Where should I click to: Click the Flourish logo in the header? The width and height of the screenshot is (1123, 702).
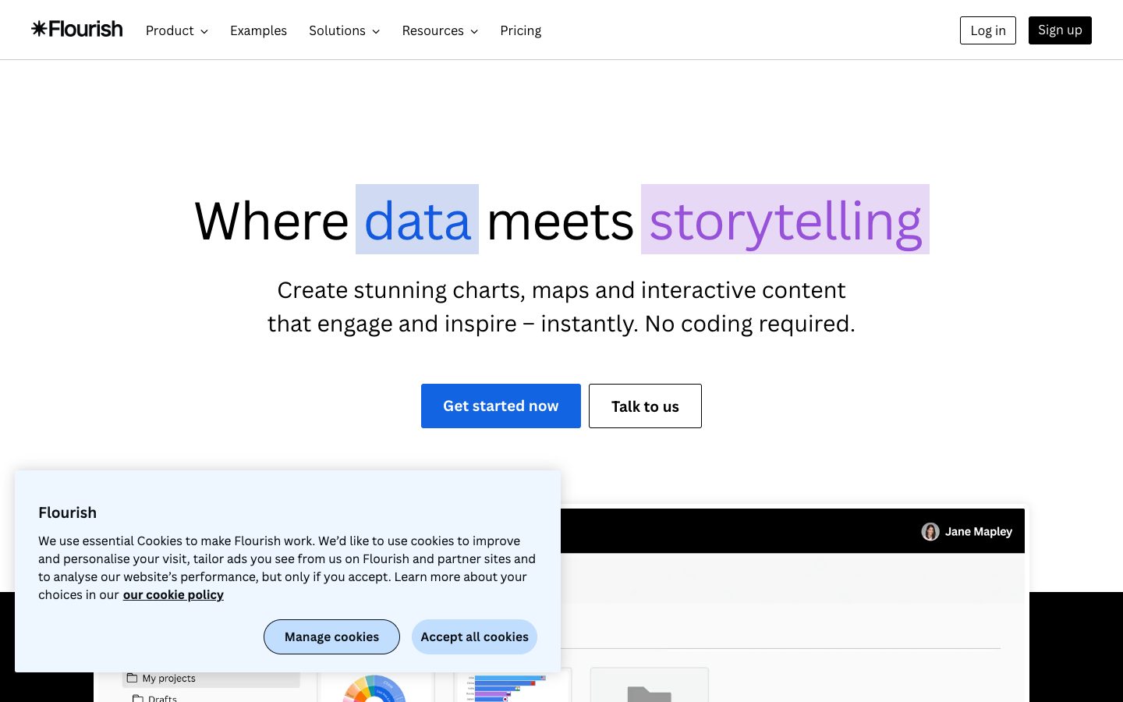(77, 30)
